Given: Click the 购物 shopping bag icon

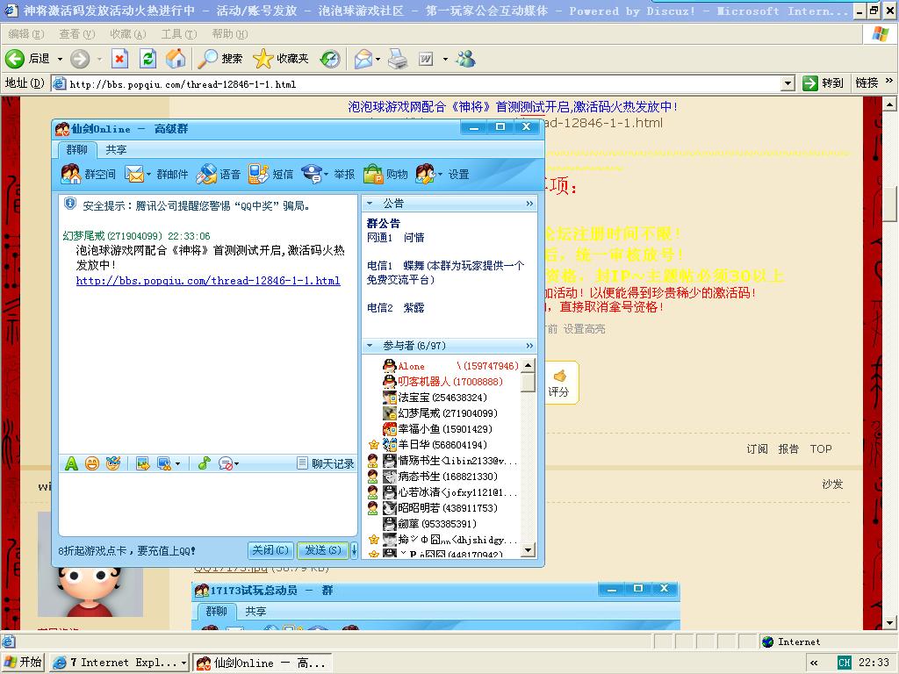Looking at the screenshot, I should pos(373,175).
